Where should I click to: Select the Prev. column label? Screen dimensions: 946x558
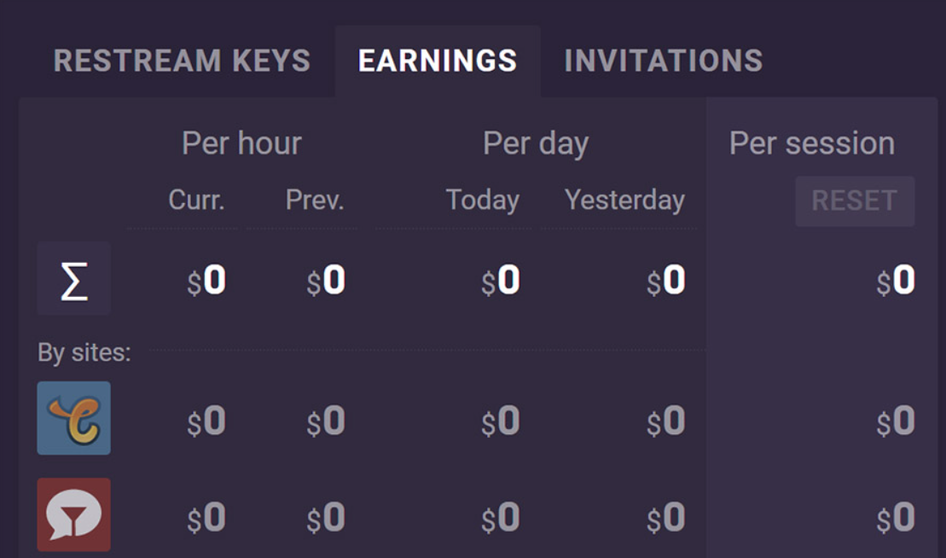315,200
